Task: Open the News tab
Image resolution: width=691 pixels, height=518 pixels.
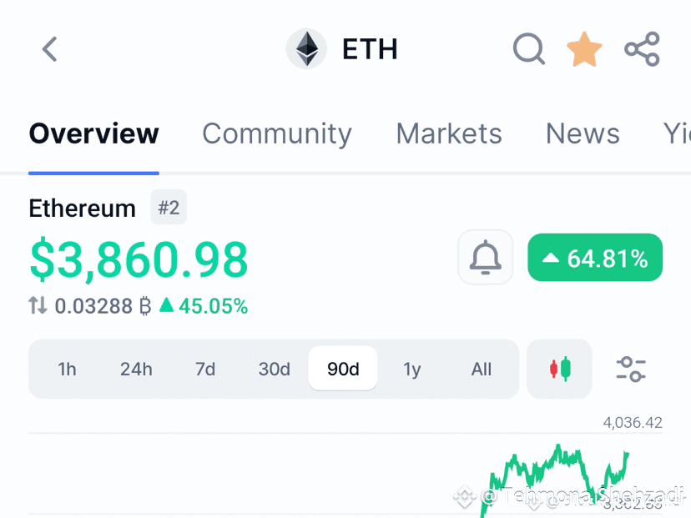Action: point(583,133)
